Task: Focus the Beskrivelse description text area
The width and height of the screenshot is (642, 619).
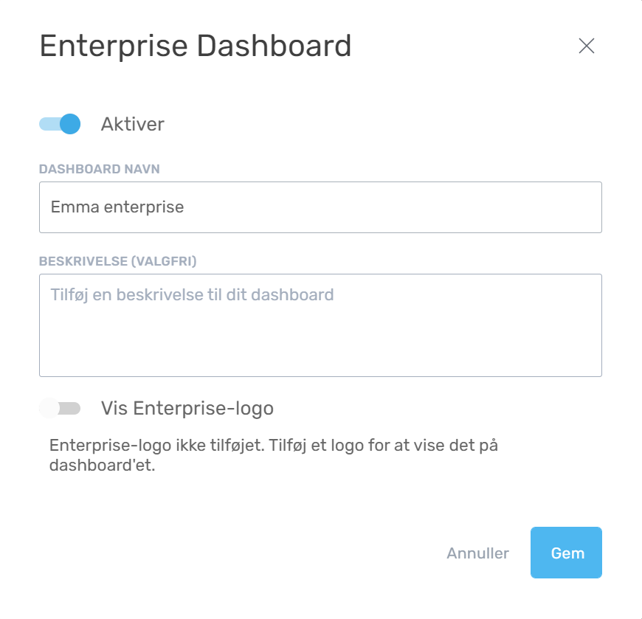Action: tap(320, 325)
